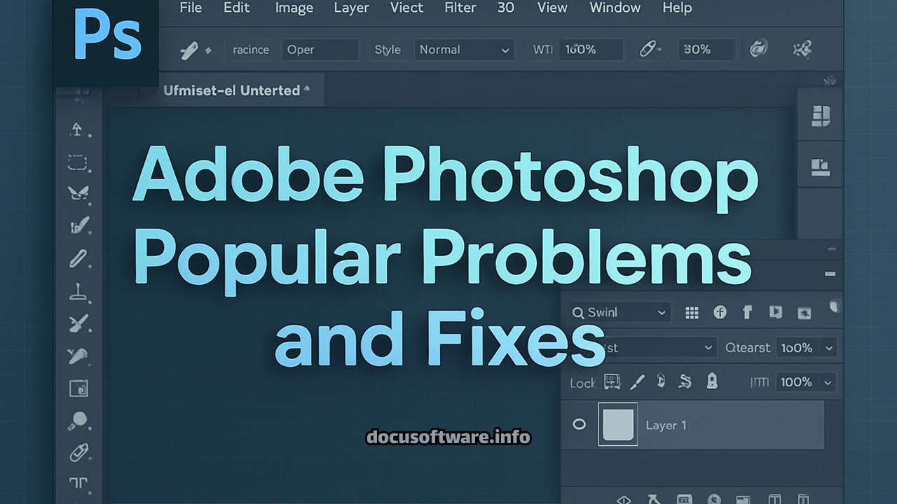The width and height of the screenshot is (897, 504).
Task: Select the type tool at toolbar bottom
Action: point(77,483)
